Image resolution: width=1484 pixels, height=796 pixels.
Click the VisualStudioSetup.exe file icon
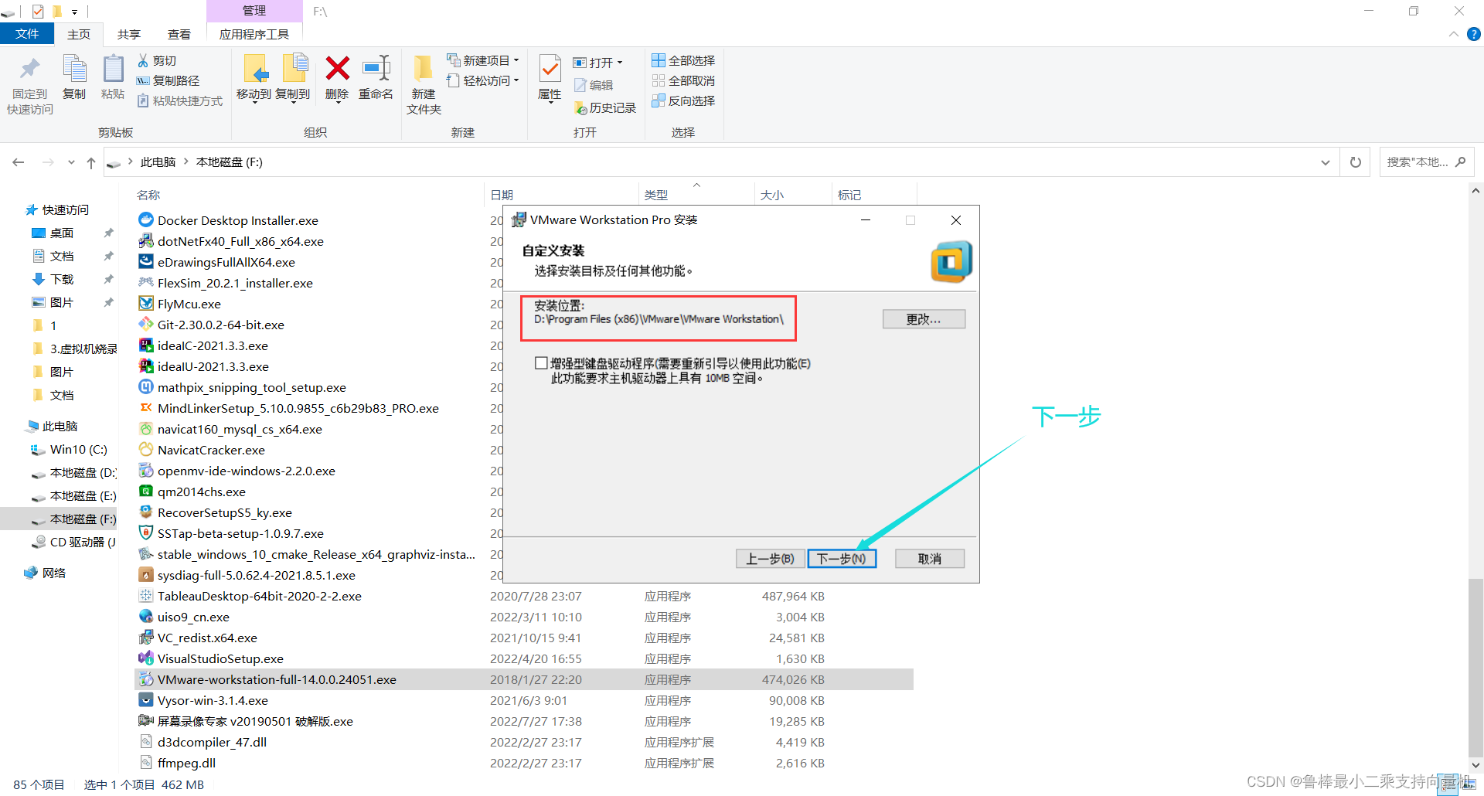pos(145,658)
